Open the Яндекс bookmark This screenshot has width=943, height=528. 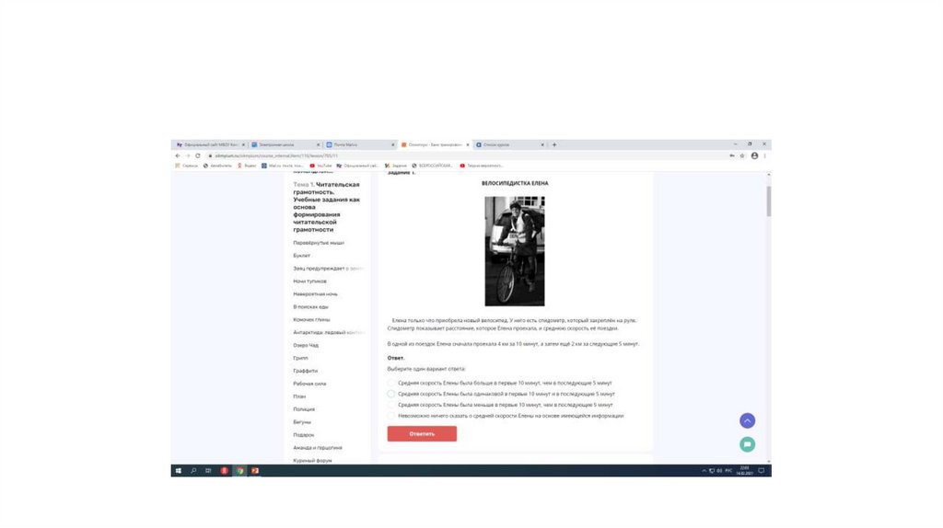click(247, 166)
